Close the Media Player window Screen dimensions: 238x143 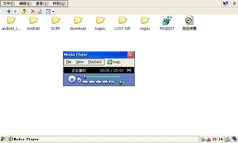[x=131, y=55]
